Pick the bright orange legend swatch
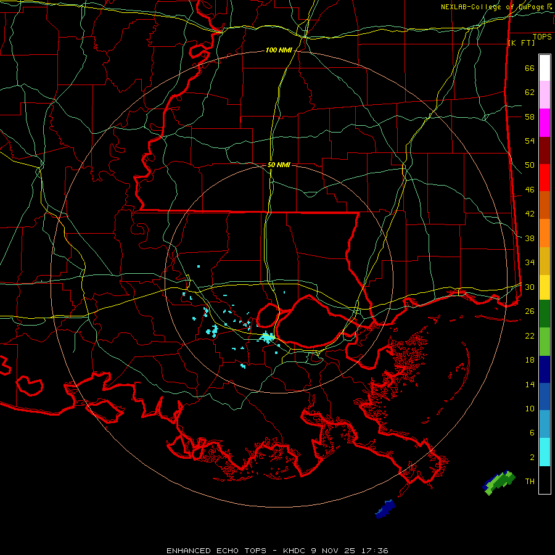Viewport: 555px width, 555px height. (545, 233)
